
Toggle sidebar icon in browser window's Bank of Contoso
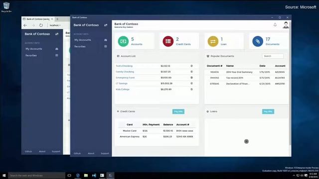pos(57,34)
